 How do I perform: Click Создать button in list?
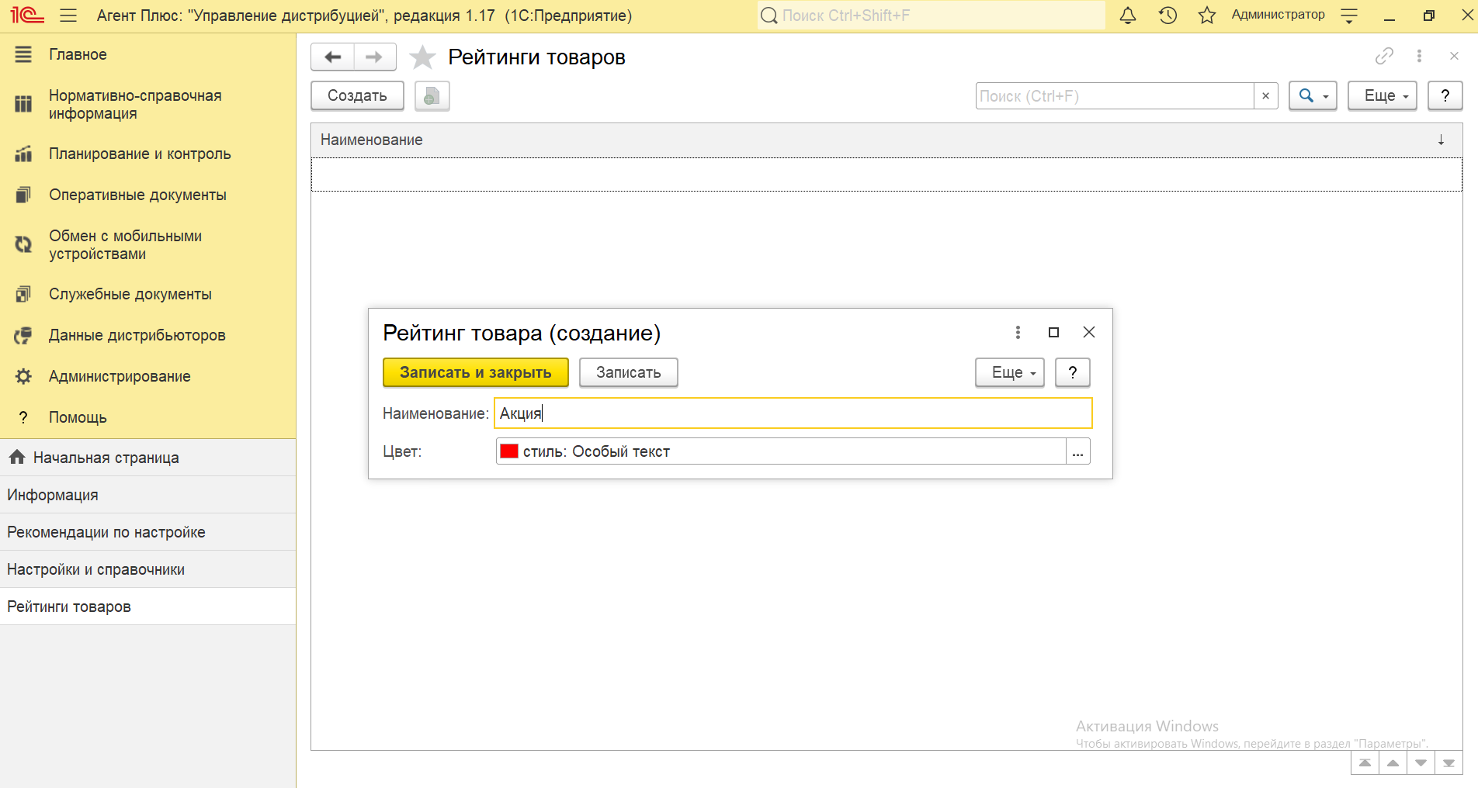pyautogui.click(x=357, y=95)
